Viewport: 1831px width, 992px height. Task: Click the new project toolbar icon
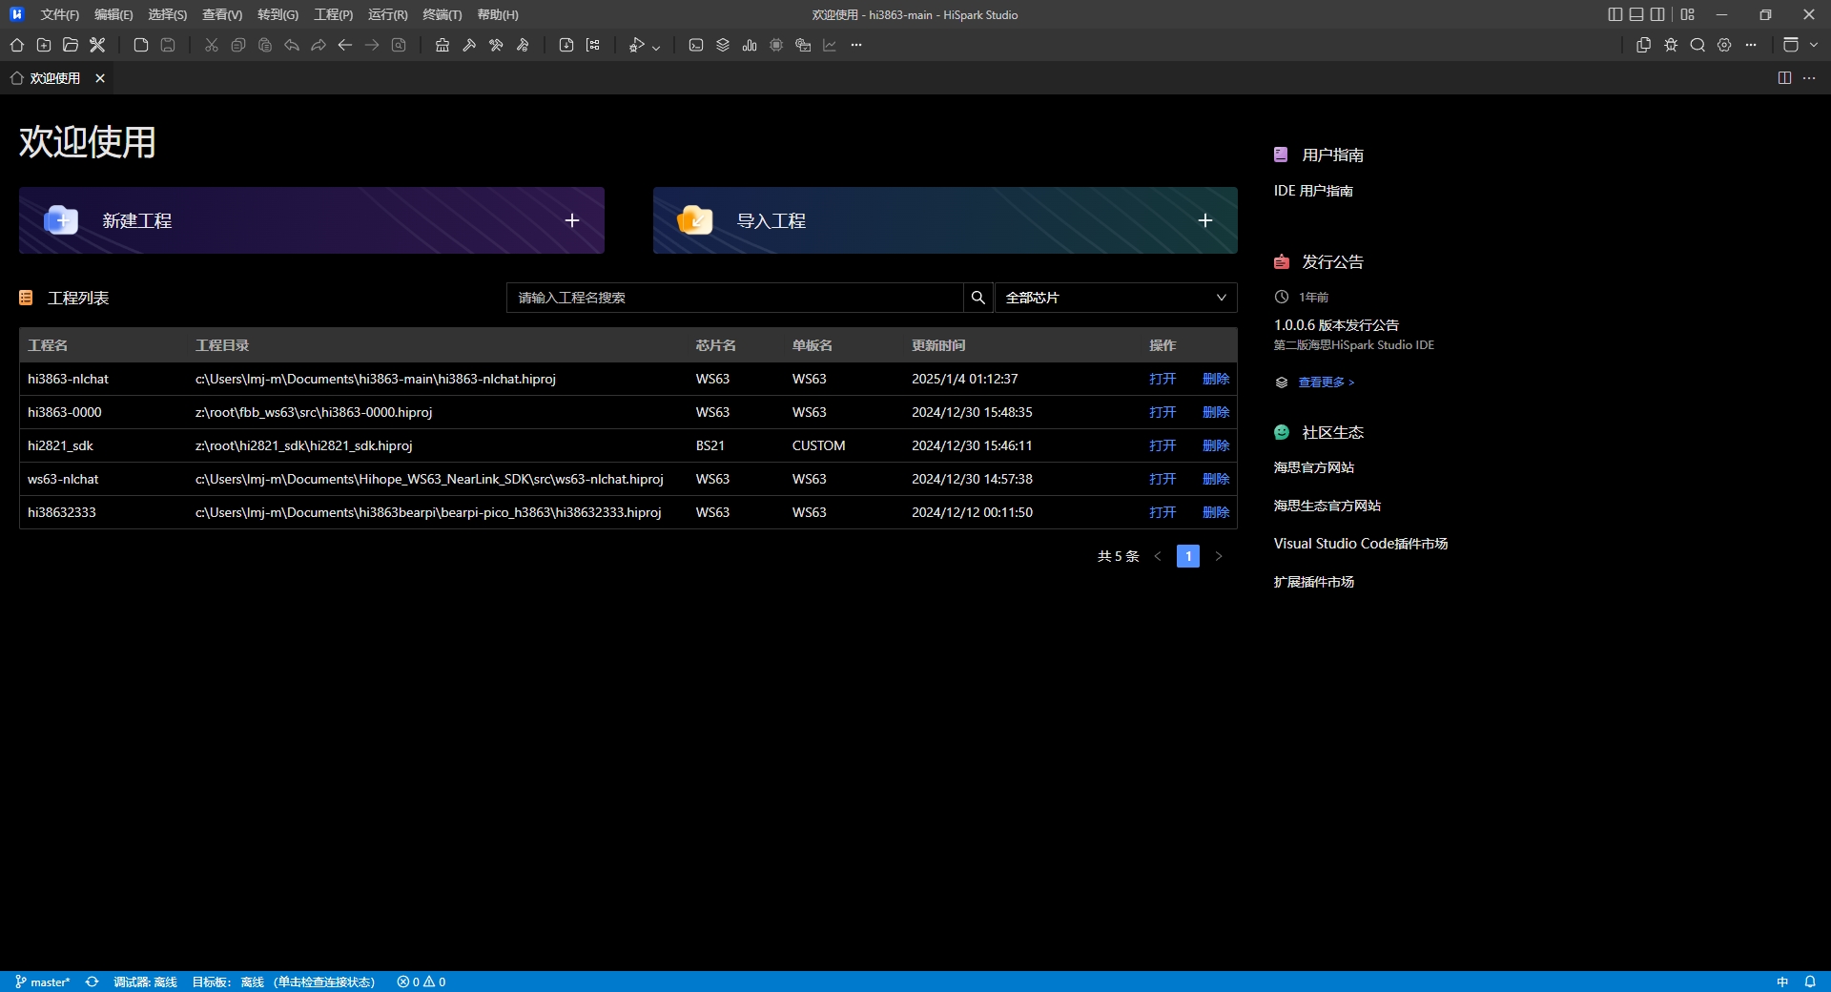coord(43,45)
